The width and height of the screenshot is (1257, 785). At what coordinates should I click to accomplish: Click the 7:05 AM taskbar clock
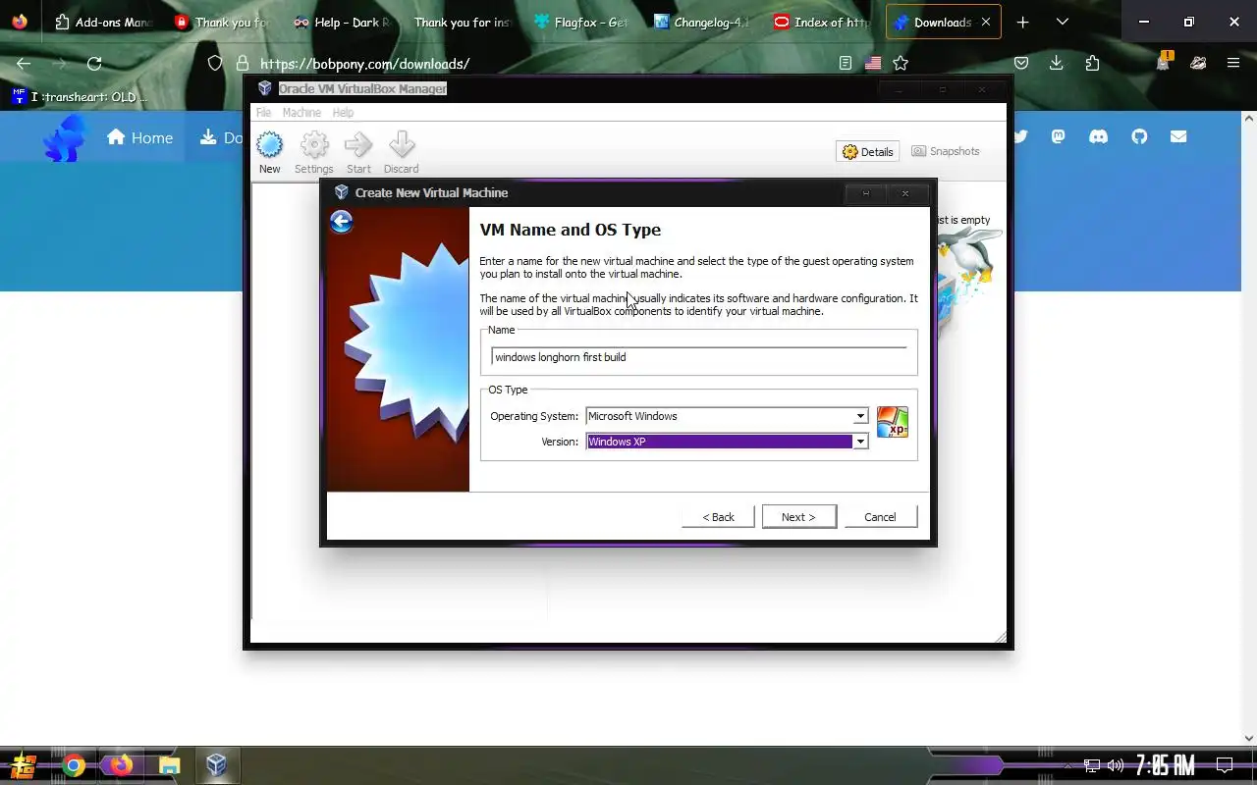point(1166,765)
